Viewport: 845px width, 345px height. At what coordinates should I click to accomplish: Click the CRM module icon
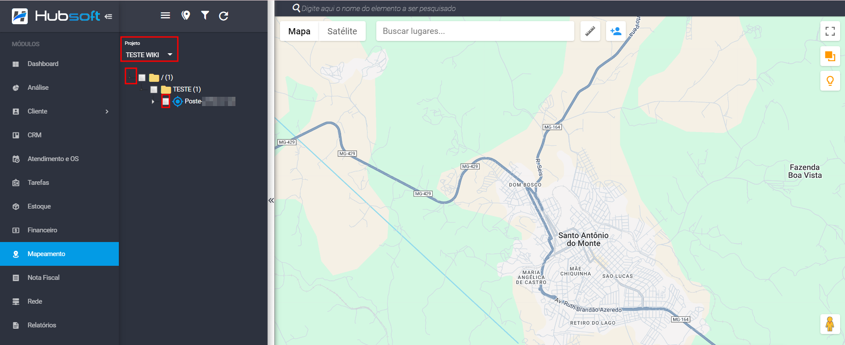click(16, 136)
